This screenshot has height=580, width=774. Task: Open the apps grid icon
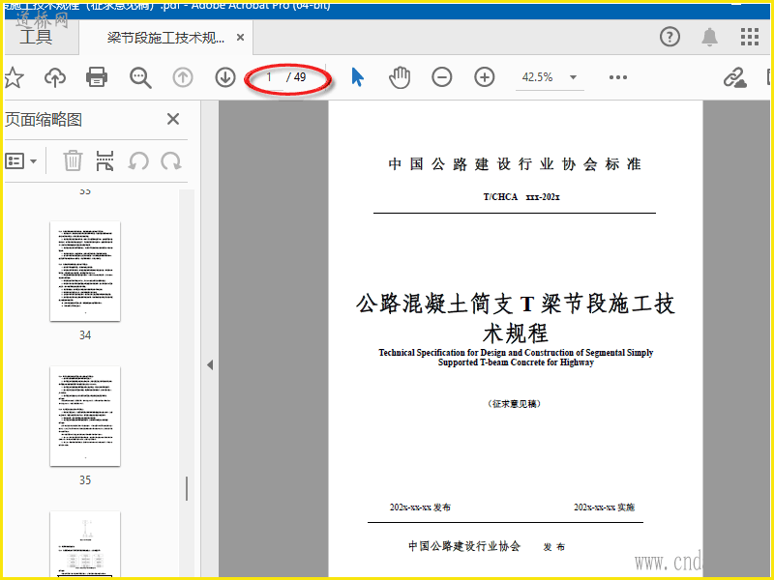coord(750,37)
